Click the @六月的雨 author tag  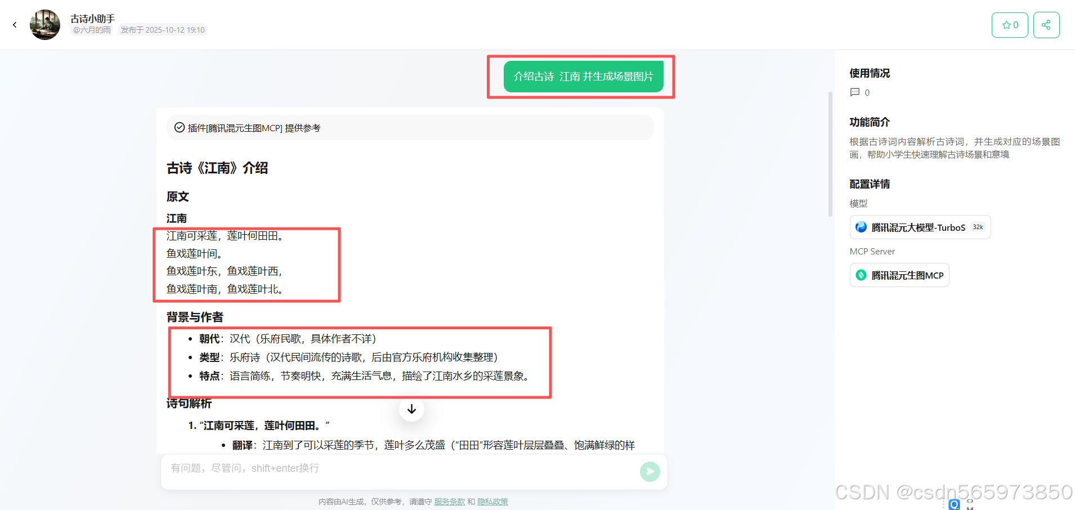click(92, 30)
